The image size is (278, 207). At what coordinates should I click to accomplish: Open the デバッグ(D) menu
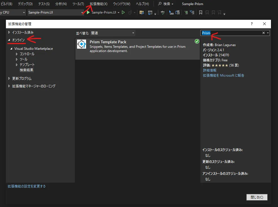tap(25, 4)
